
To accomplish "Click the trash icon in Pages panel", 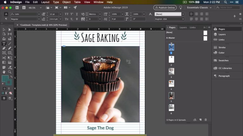I will click(206, 120).
